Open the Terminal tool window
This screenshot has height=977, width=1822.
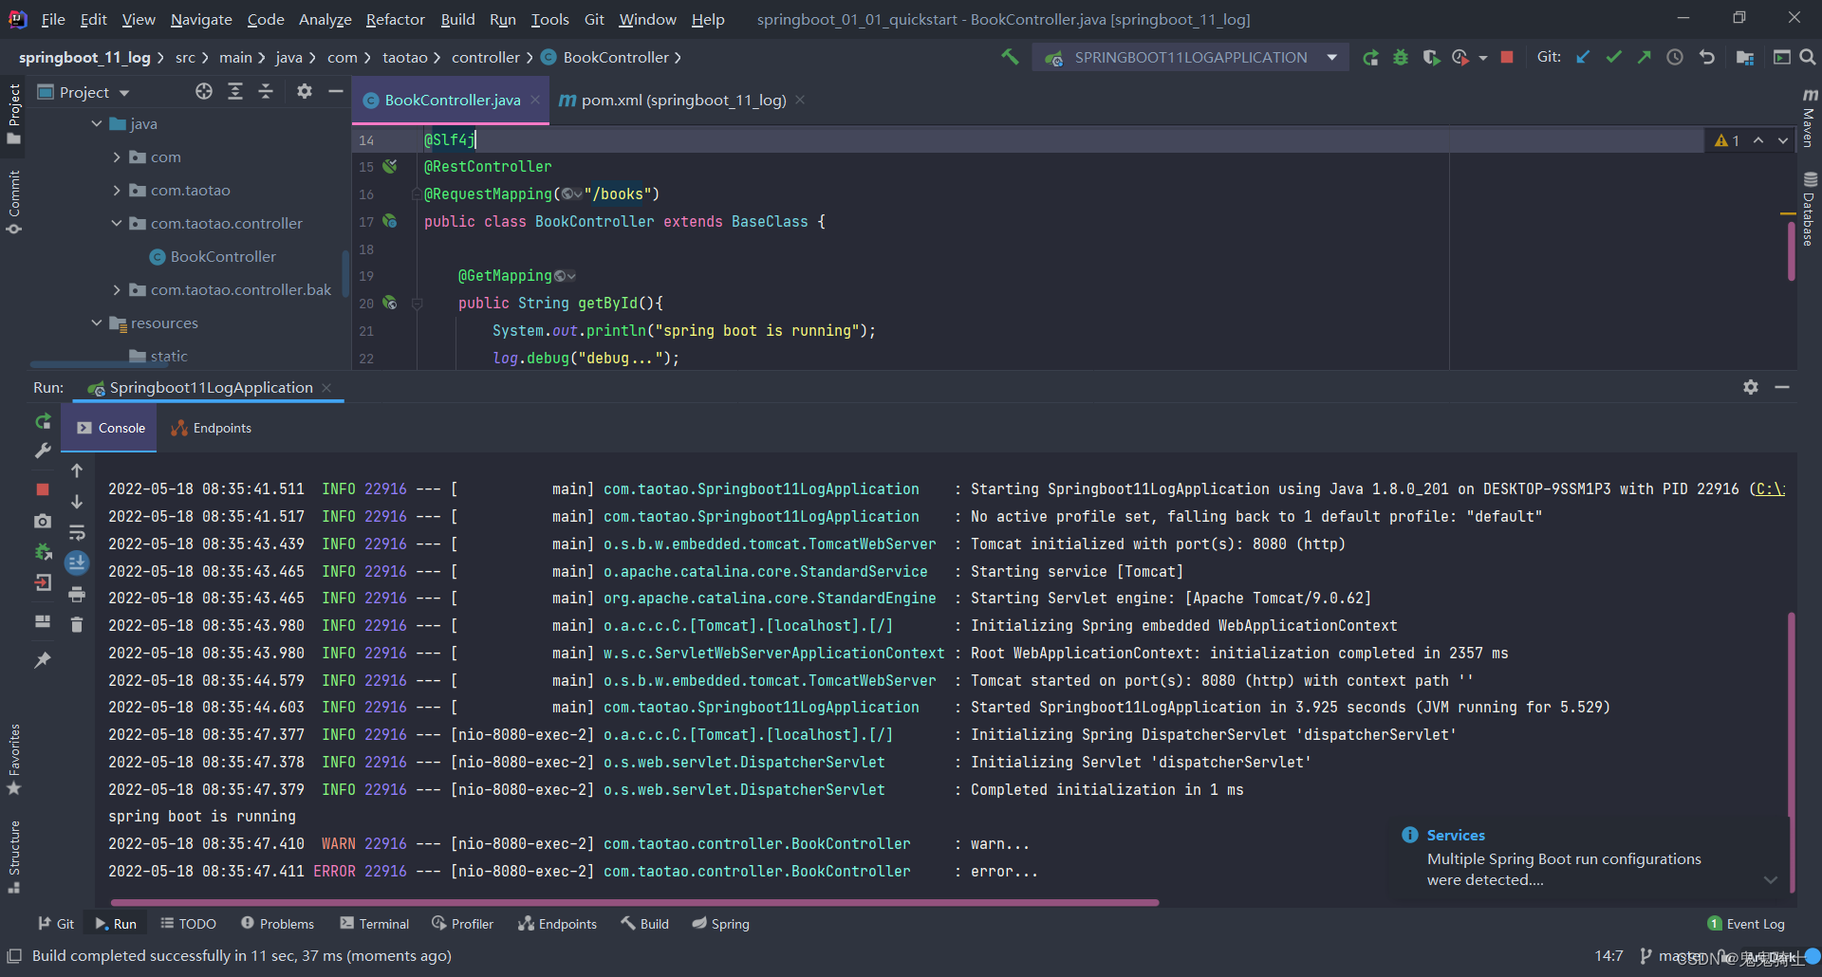click(x=374, y=924)
